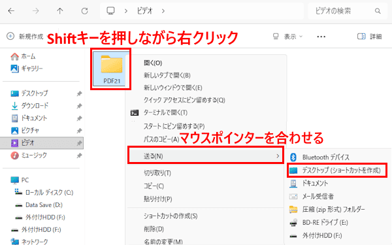Focus the ビデオの検索 search field
The width and height of the screenshot is (392, 245).
tap(348, 11)
